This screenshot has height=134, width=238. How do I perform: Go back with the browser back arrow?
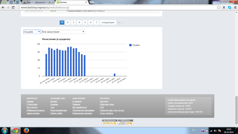(x=3, y=8)
